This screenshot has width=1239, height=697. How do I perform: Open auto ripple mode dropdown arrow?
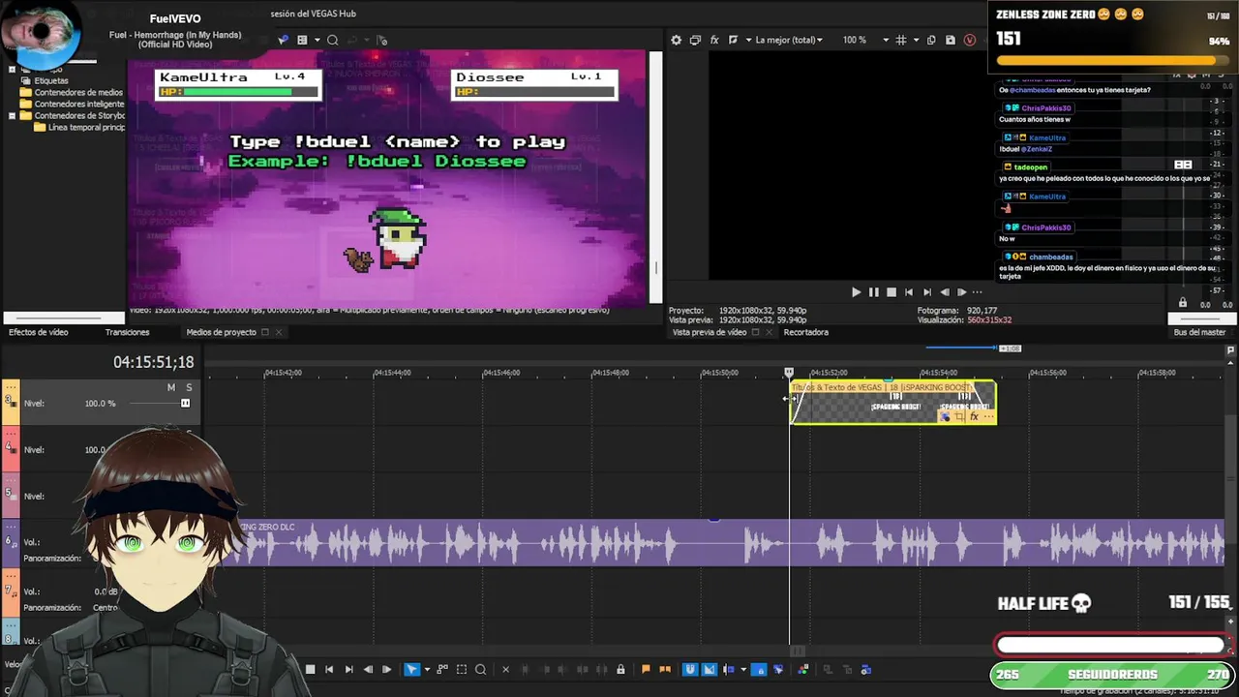(743, 669)
